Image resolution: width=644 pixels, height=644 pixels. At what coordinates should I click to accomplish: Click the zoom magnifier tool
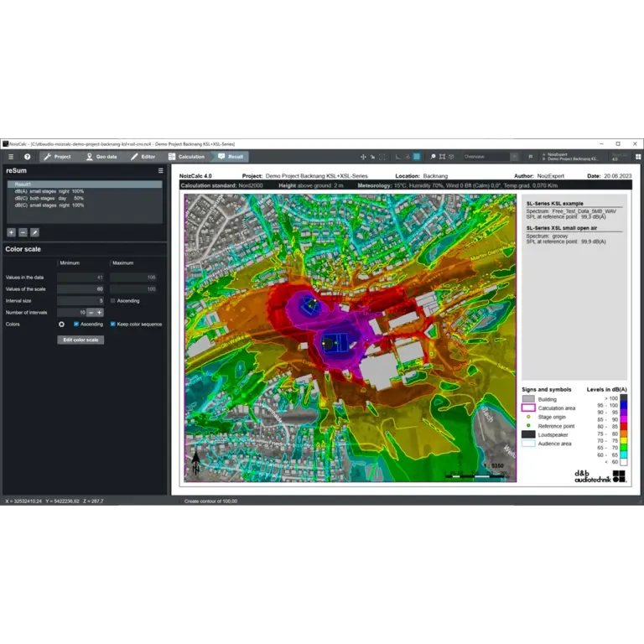click(x=433, y=157)
